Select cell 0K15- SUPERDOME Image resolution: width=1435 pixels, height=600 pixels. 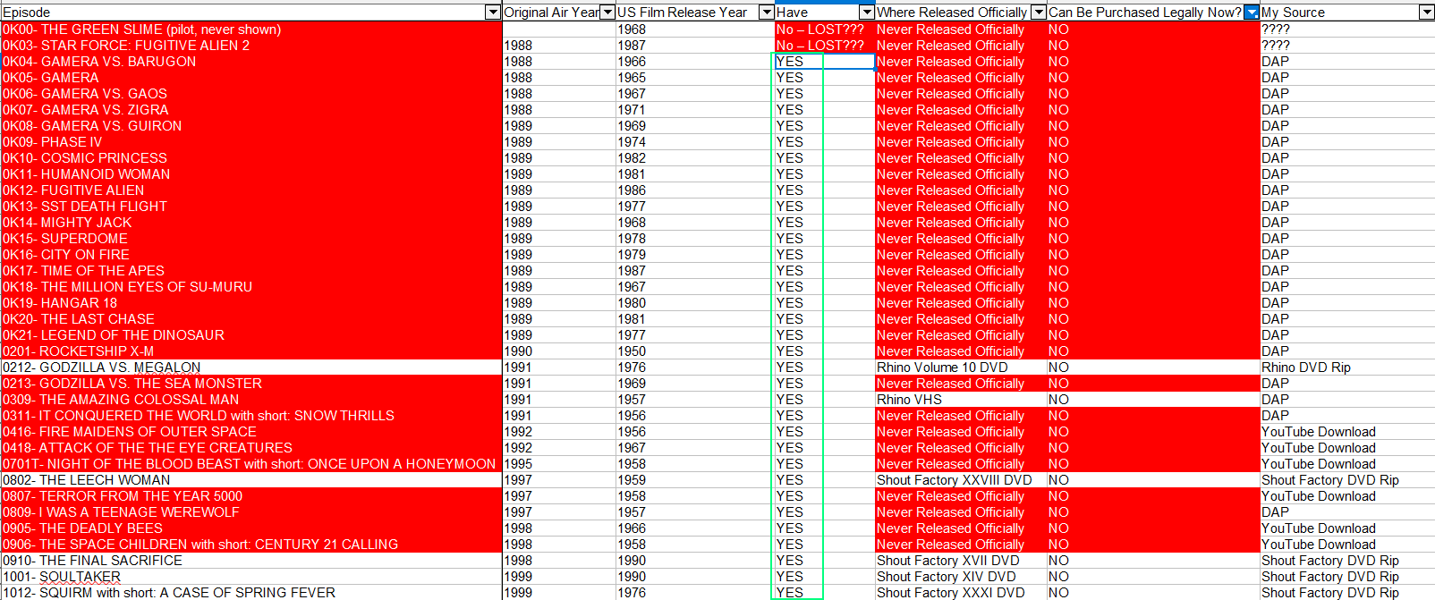pos(251,239)
